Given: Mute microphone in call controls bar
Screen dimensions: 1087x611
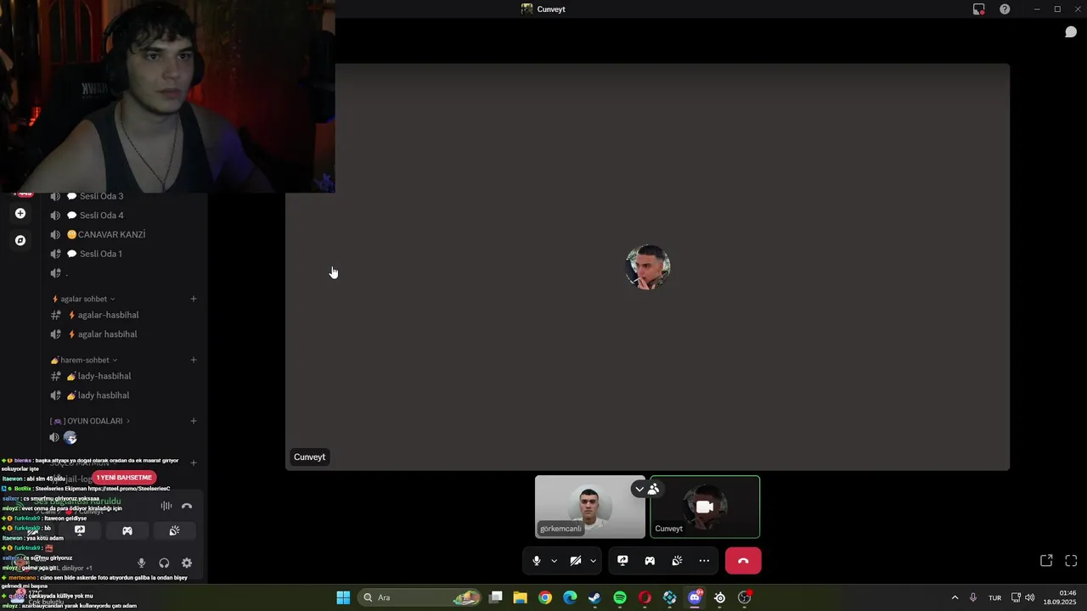Looking at the screenshot, I should pos(536,561).
